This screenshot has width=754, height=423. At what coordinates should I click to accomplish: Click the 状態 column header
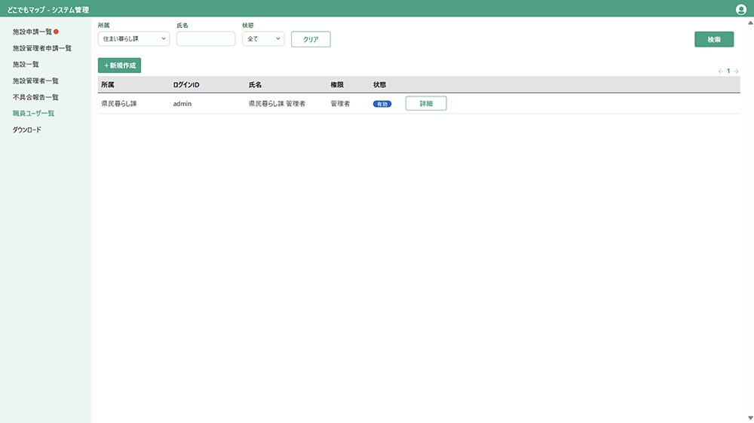click(x=380, y=84)
